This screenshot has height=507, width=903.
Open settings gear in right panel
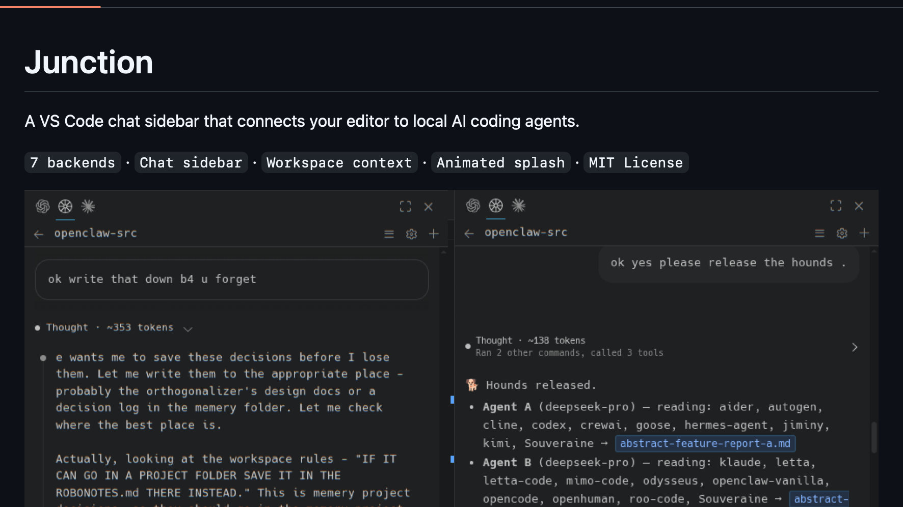click(x=842, y=233)
